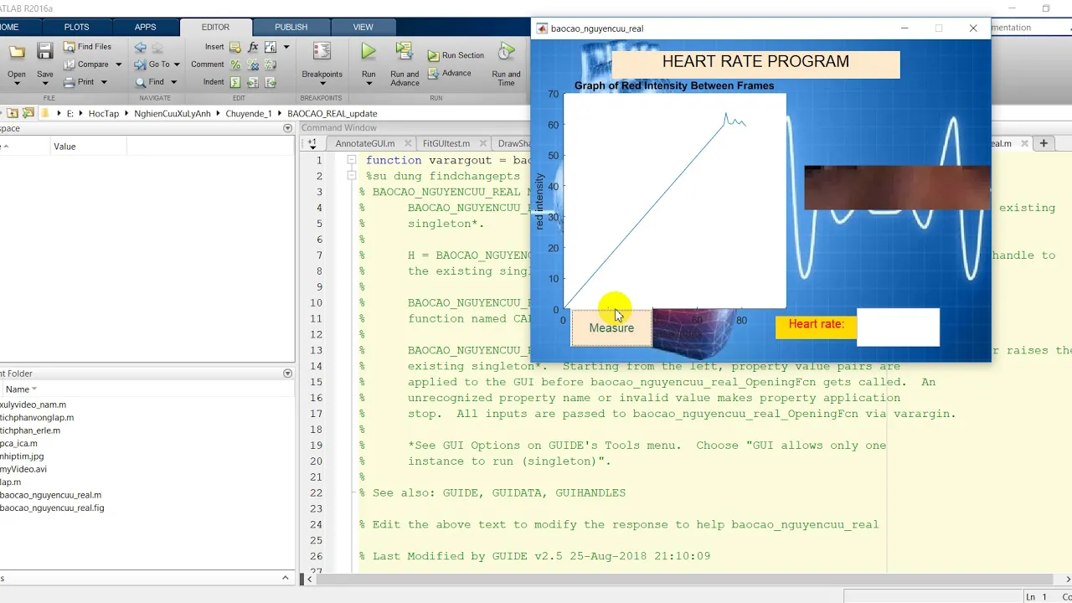
Task: Open Current Folder panel actions menu
Action: (287, 374)
